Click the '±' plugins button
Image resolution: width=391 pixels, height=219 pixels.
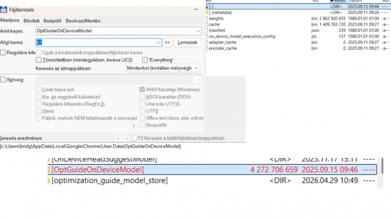[134, 125]
